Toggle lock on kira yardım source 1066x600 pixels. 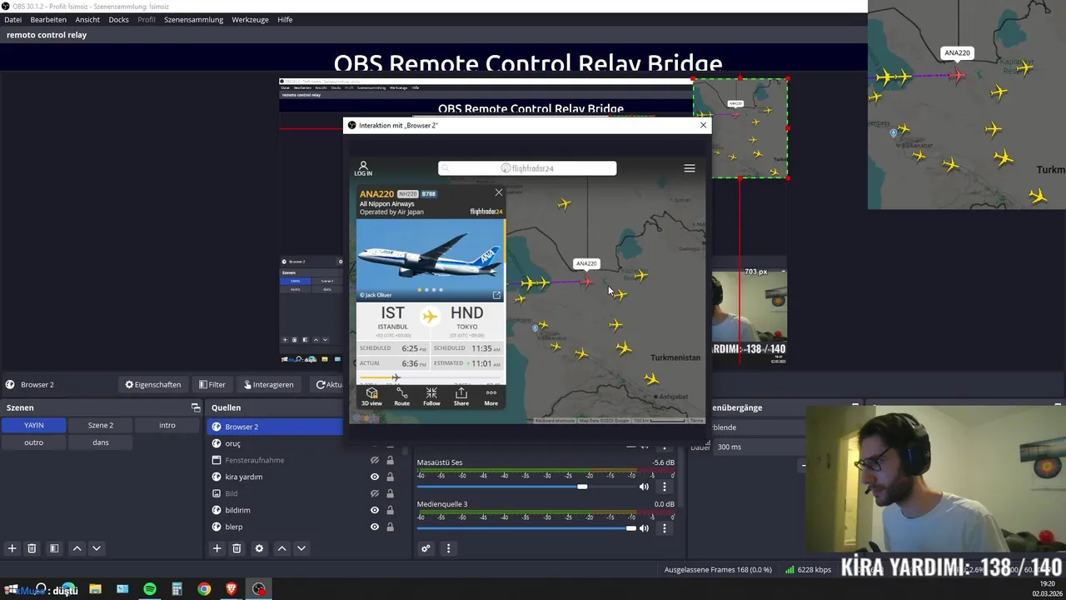pyautogui.click(x=390, y=477)
